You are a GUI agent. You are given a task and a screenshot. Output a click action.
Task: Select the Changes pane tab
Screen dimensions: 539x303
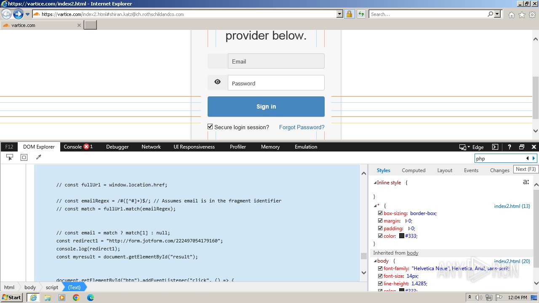pyautogui.click(x=500, y=170)
